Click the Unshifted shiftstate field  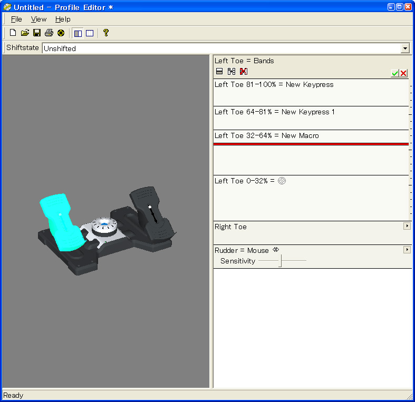coord(221,48)
